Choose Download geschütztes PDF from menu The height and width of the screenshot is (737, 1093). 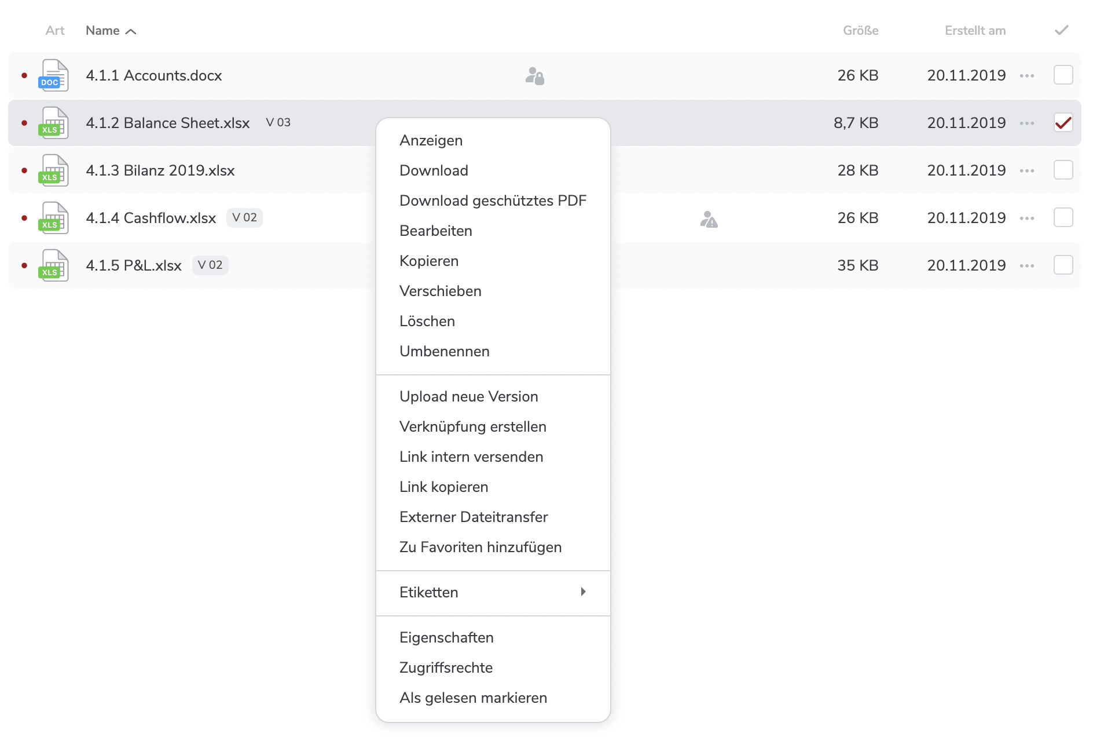coord(493,200)
